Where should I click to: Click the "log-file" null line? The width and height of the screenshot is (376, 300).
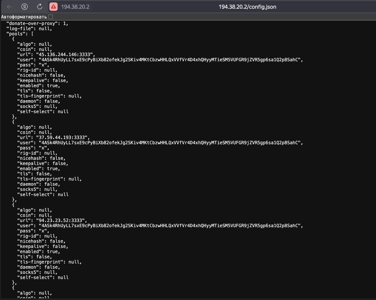click(29, 29)
